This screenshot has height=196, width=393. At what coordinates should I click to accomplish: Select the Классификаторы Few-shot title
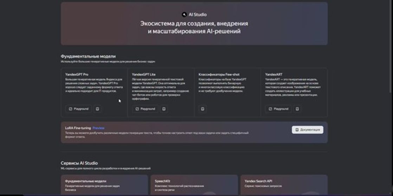tap(219, 75)
